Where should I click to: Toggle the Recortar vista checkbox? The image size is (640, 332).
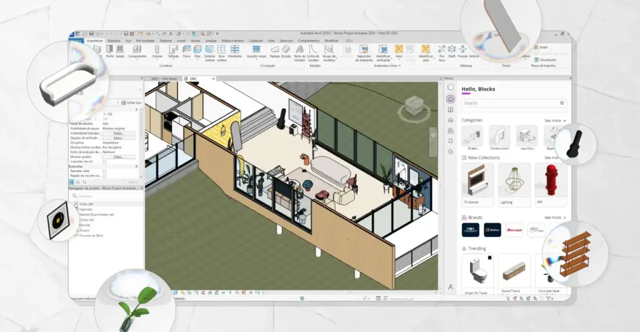pos(104,171)
